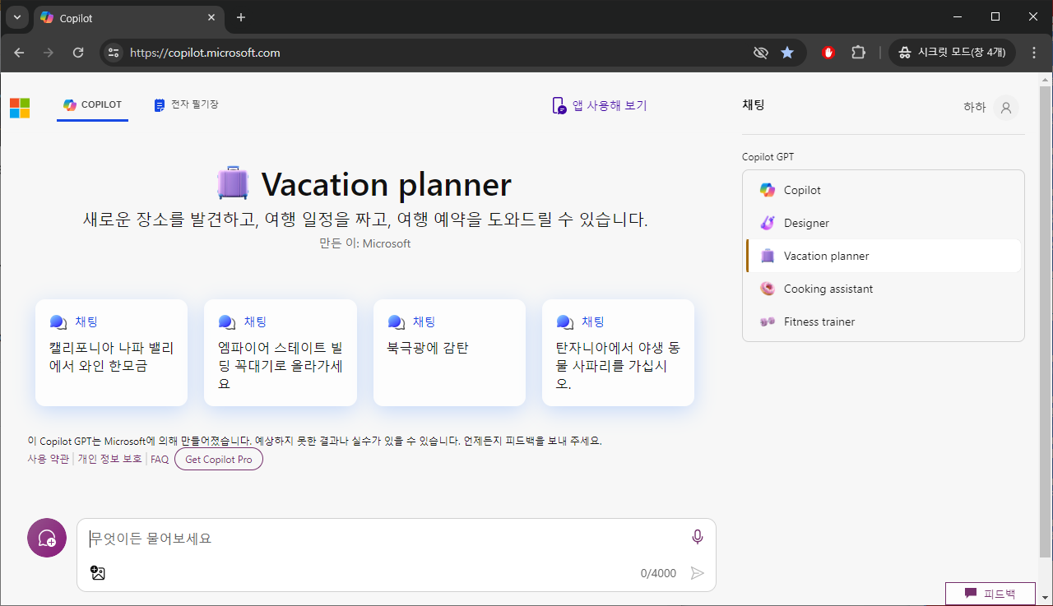Click the 피드백 feedback button
This screenshot has height=606, width=1053.
[x=990, y=593]
